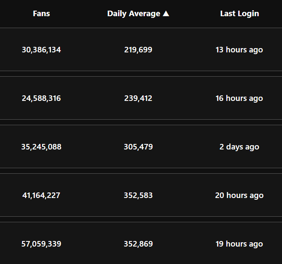Sort table by Fans column

pos(41,14)
